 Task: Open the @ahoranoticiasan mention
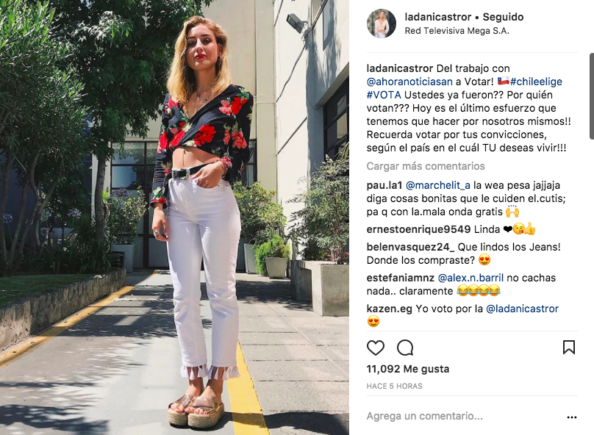pyautogui.click(x=409, y=82)
